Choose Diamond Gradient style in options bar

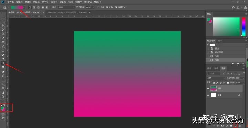(x=47, y=7)
